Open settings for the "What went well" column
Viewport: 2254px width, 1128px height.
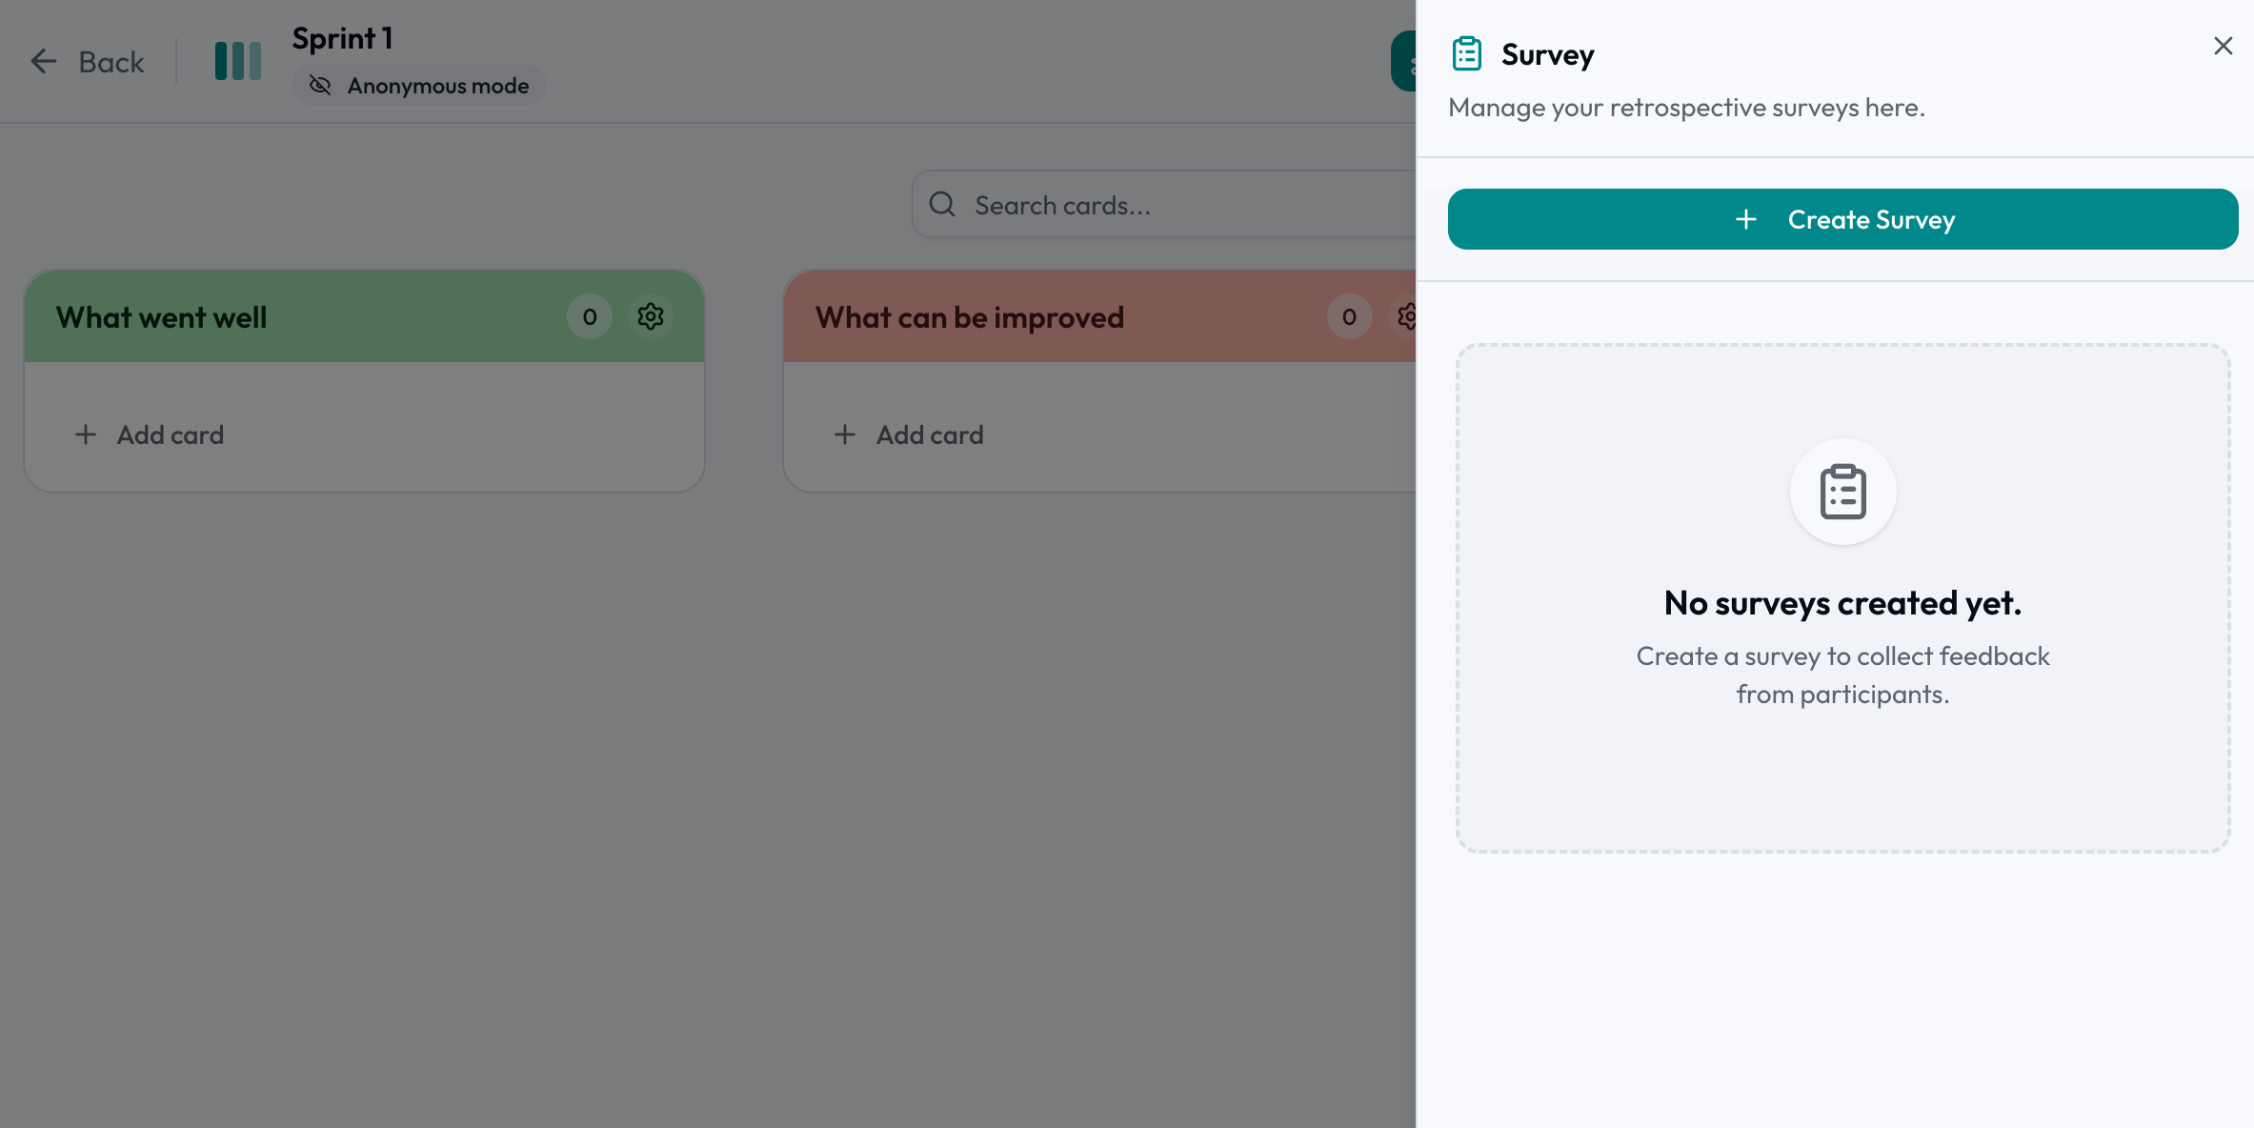pos(650,316)
